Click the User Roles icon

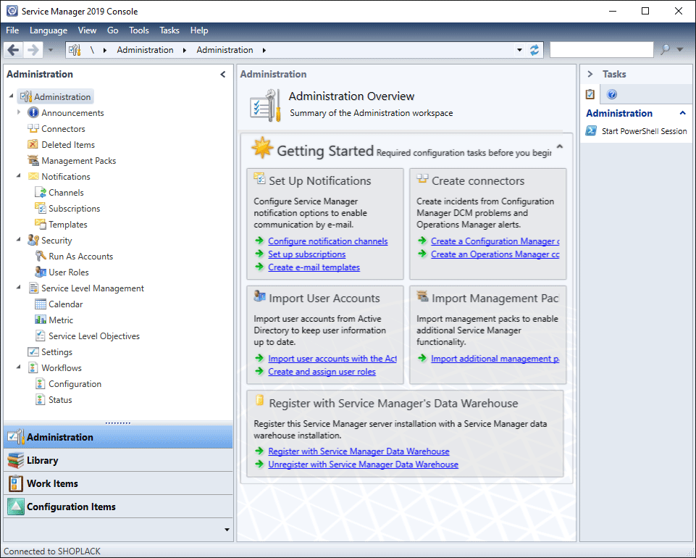click(41, 272)
